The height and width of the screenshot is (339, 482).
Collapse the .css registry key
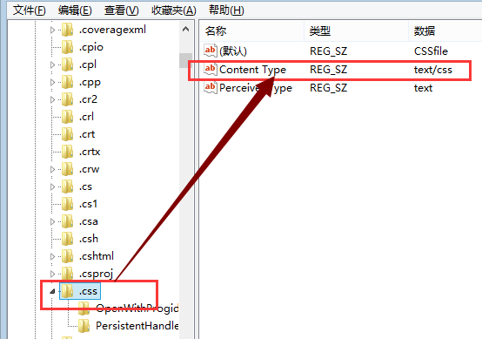[52, 291]
